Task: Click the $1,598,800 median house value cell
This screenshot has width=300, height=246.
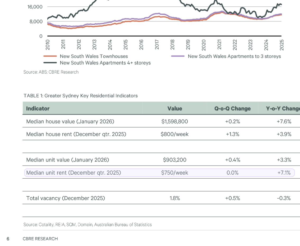Action: (175, 122)
